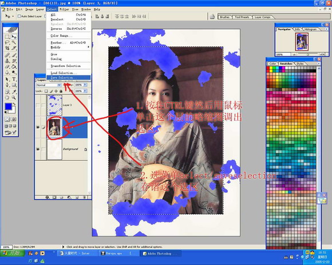
Task: Toggle lock transparent pixels in Layers
Action: coord(46,91)
